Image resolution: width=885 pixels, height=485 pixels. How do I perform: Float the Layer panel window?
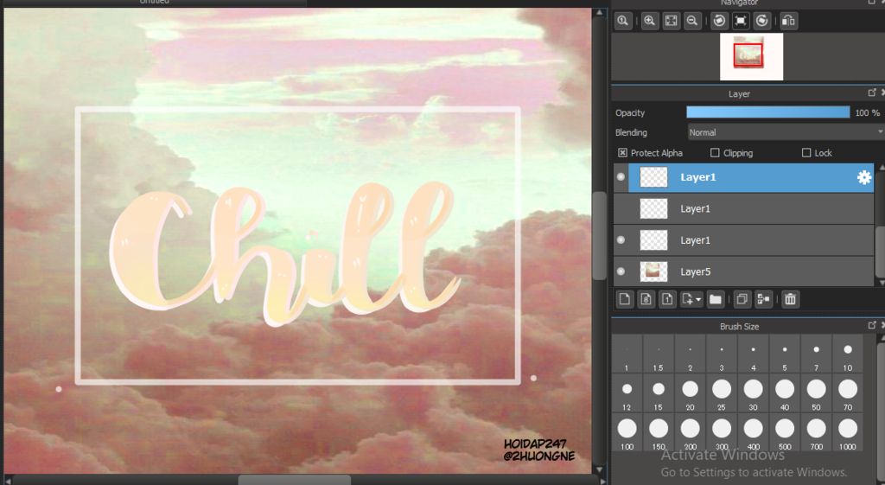pos(872,93)
